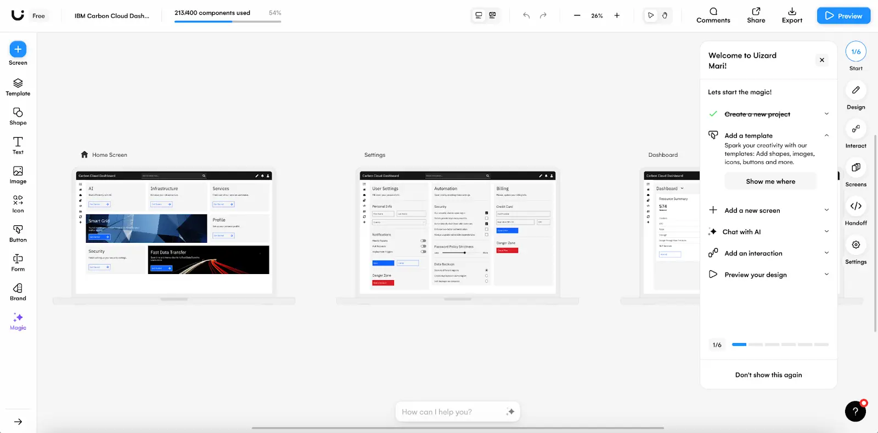Expand the Add an interaction item
This screenshot has width=878, height=433.
point(826,253)
